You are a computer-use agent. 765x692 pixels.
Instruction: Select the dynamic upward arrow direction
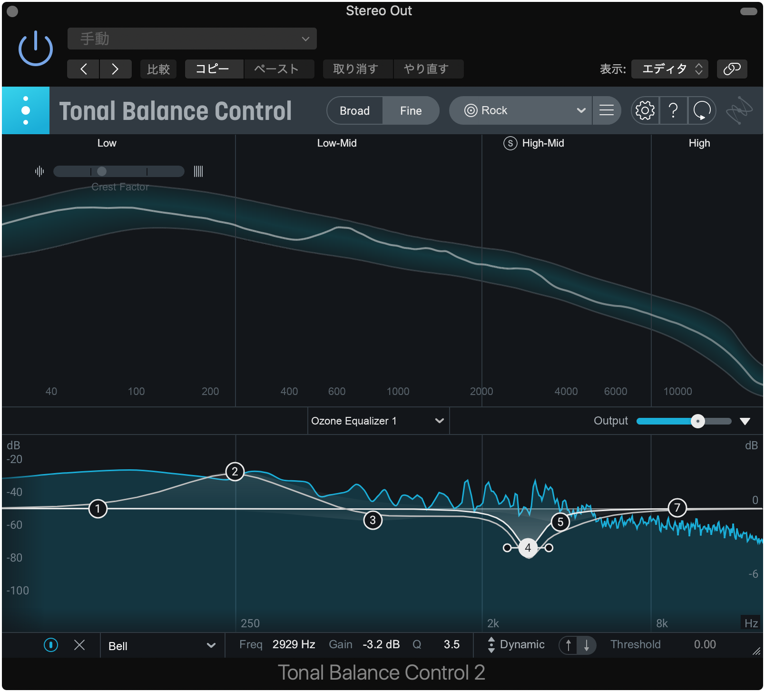tap(569, 645)
